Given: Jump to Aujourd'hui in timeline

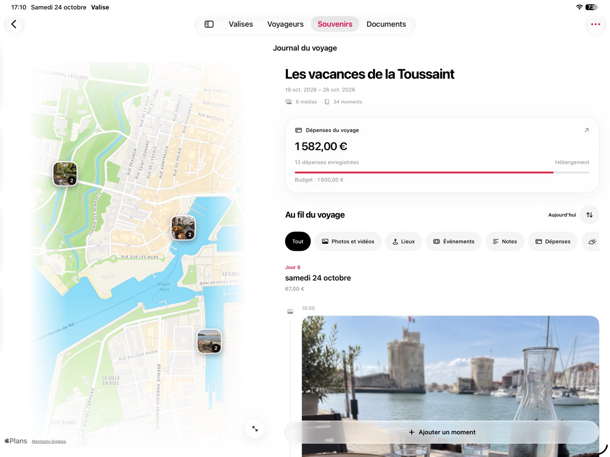Looking at the screenshot, I should coord(562,215).
